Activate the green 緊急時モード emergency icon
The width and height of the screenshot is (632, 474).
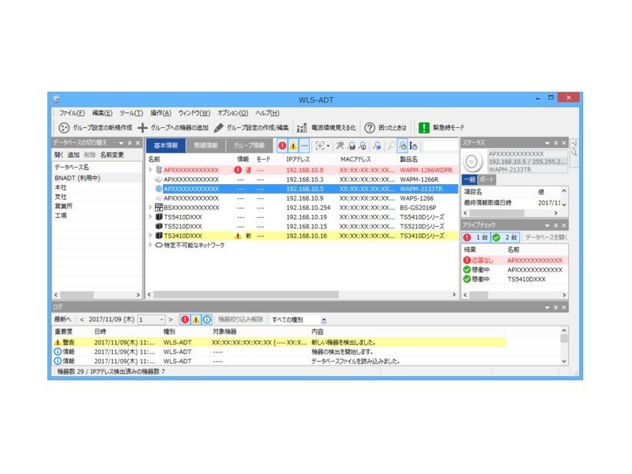(x=424, y=128)
